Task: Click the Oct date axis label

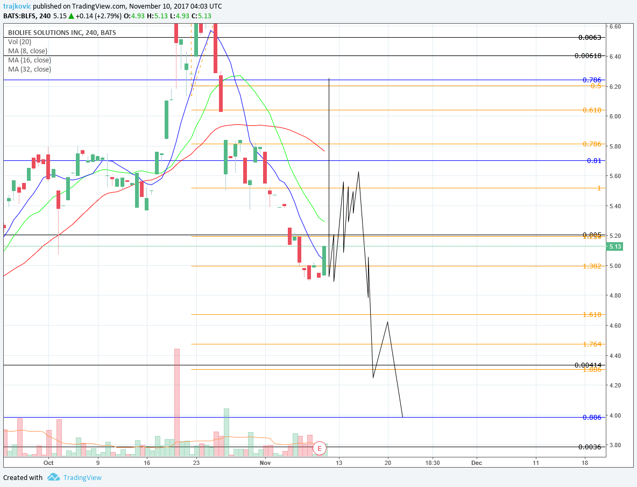Action: (48, 463)
